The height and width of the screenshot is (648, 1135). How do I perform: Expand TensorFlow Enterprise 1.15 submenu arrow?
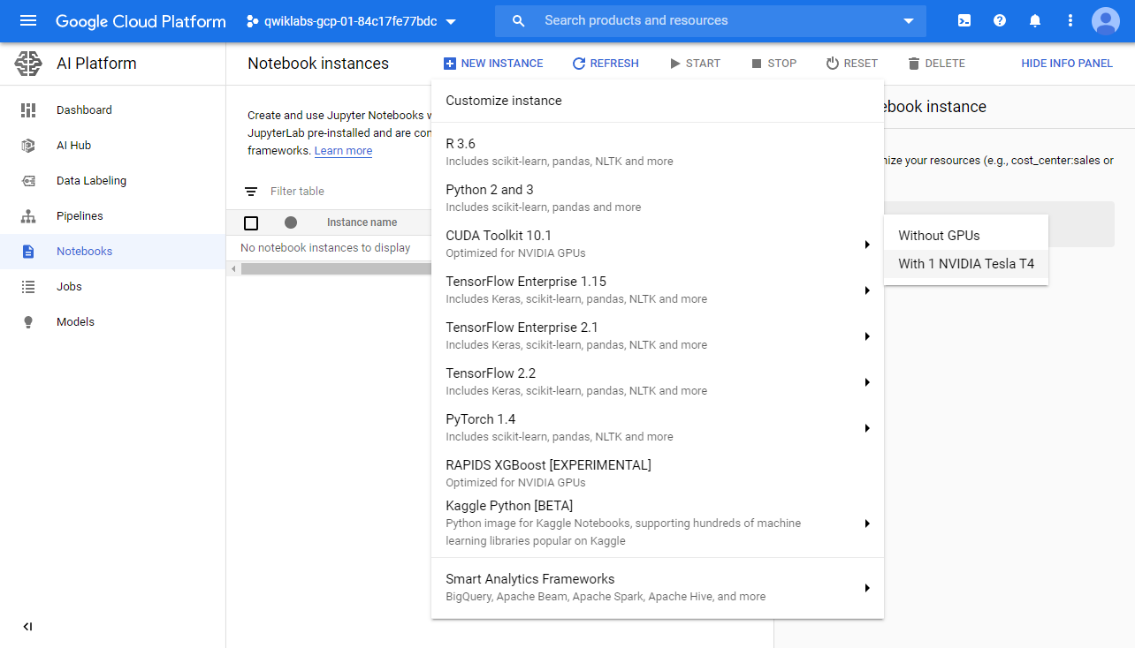(867, 290)
